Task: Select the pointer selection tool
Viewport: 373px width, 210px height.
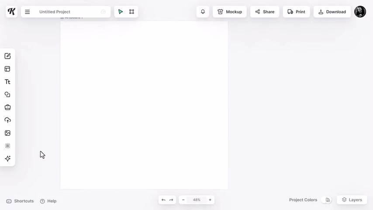Action: click(x=121, y=12)
